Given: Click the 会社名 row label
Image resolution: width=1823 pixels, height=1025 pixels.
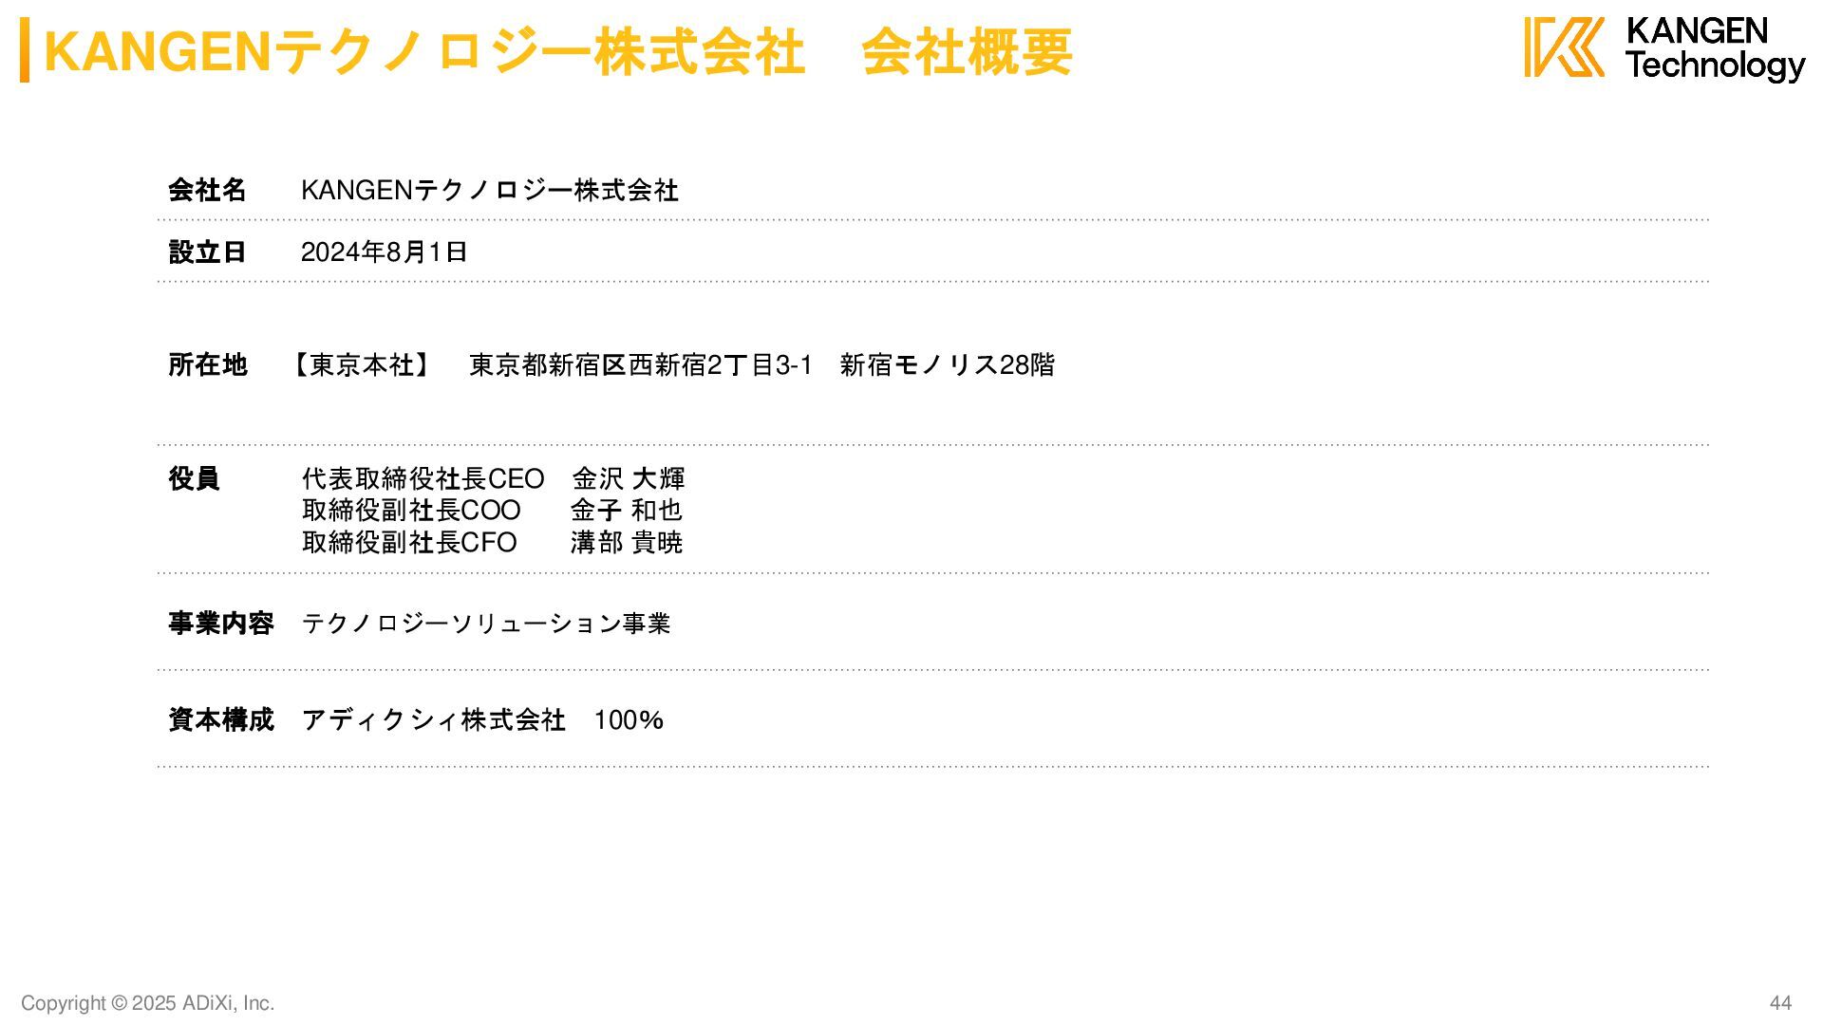Looking at the screenshot, I should click(207, 190).
